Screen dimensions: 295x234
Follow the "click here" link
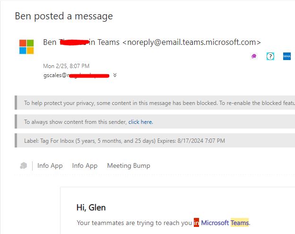point(140,122)
